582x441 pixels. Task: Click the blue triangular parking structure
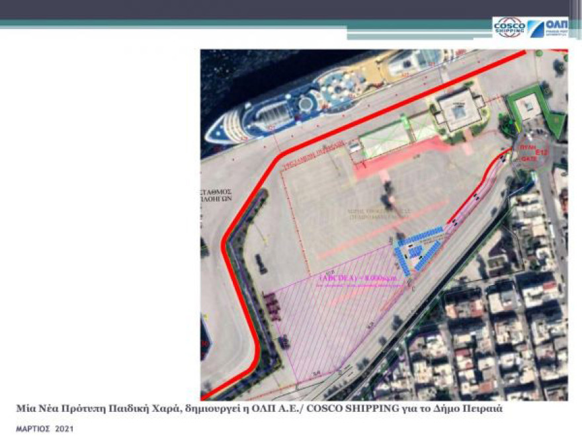(421, 249)
